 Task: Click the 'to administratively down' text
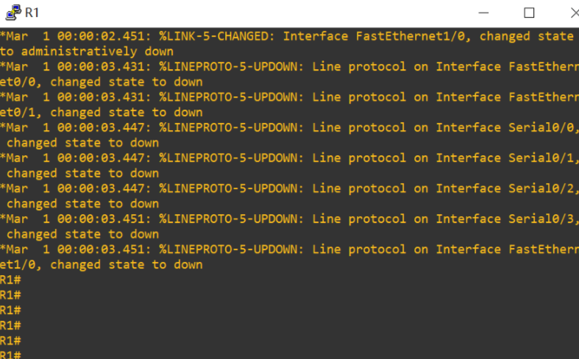87,51
